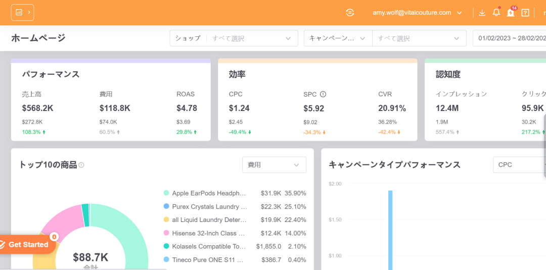Toggle the Hisense 32-Inch Class legend dot
Image resolution: width=546 pixels, height=270 pixels.
coord(166,233)
